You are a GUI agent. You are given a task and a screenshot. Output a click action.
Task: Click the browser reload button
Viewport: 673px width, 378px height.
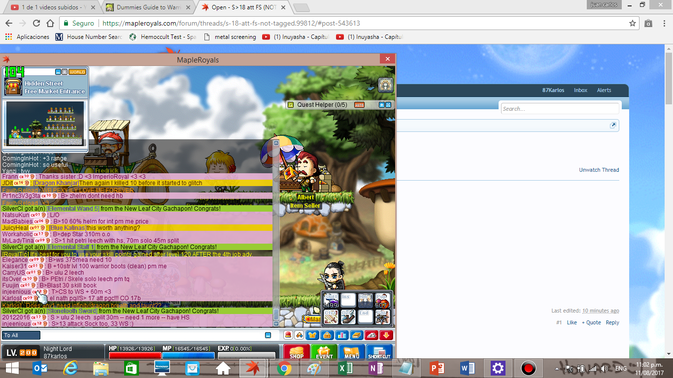point(36,23)
